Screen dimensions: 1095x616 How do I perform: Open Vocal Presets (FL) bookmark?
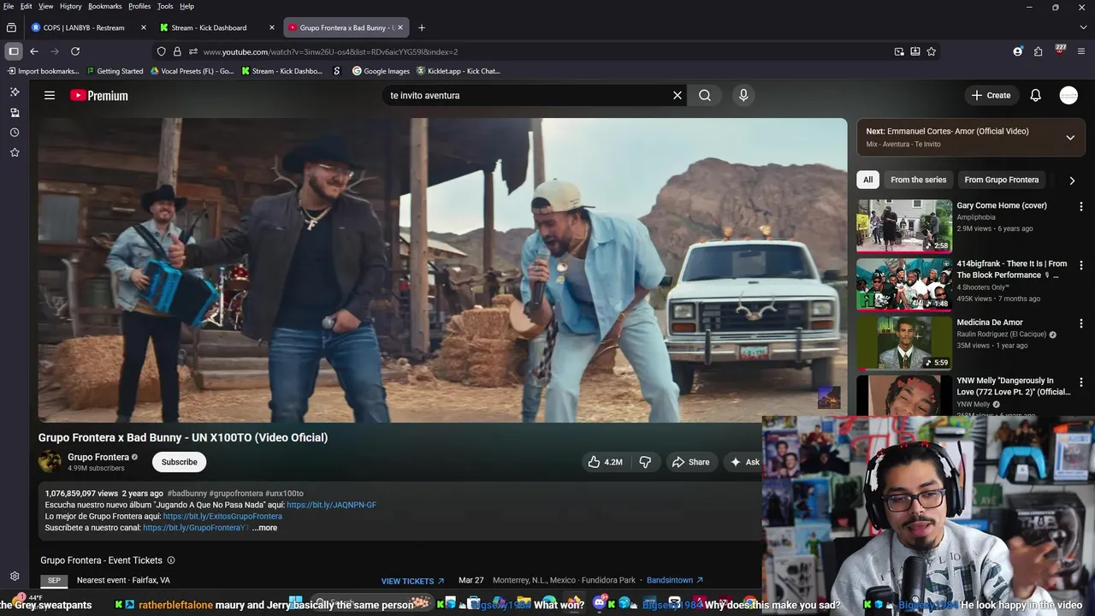point(192,71)
